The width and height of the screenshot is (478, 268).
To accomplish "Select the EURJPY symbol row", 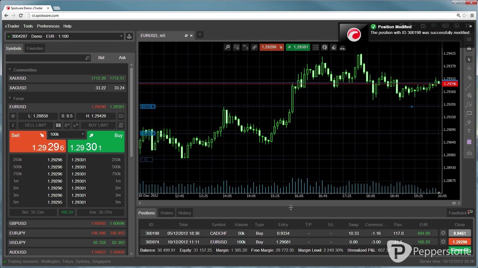I will pyautogui.click(x=67, y=233).
